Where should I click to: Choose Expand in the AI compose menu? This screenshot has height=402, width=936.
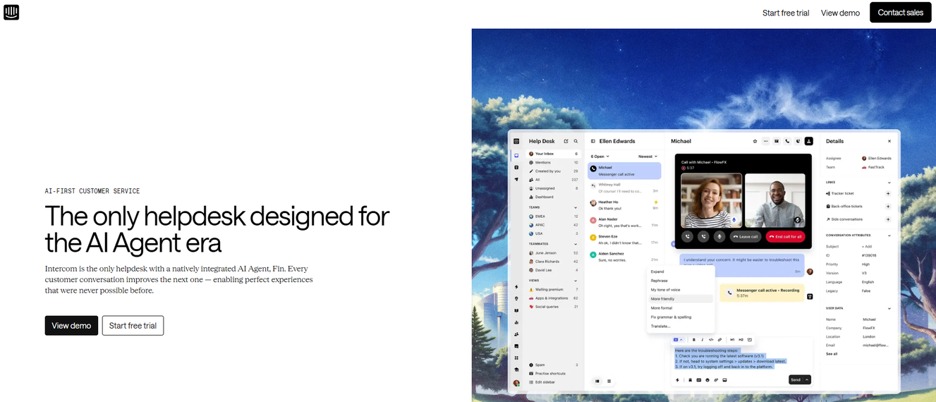tap(681, 272)
